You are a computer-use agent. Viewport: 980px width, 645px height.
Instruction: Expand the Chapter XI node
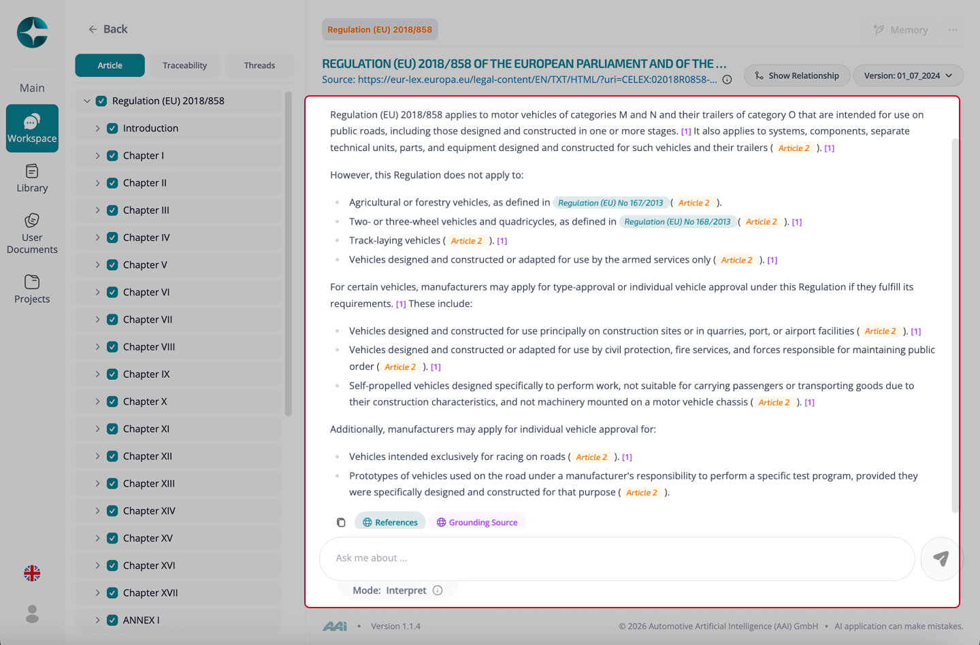pos(97,429)
